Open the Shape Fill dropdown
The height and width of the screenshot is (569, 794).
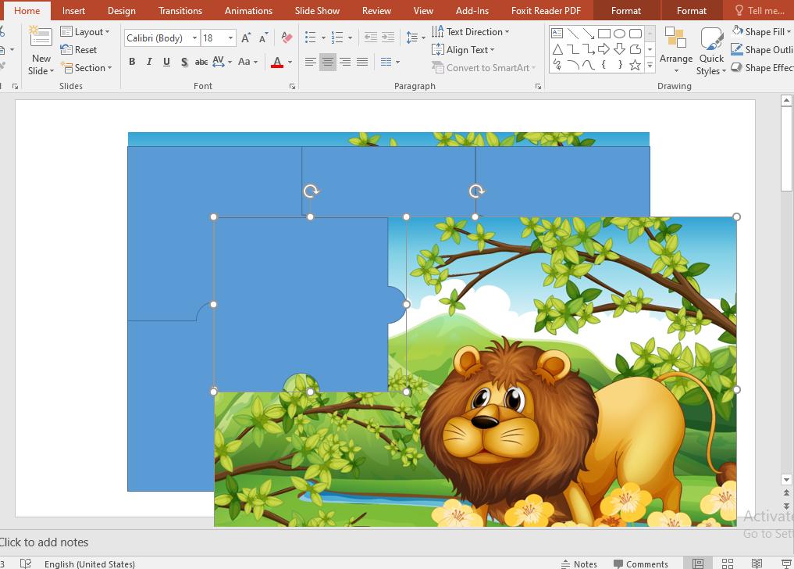click(x=761, y=30)
